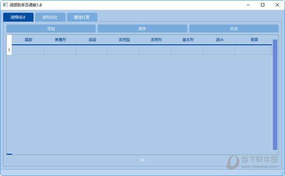Close the 词频助手日语版 window
This screenshot has height=176, width=285.
[x=277, y=5]
